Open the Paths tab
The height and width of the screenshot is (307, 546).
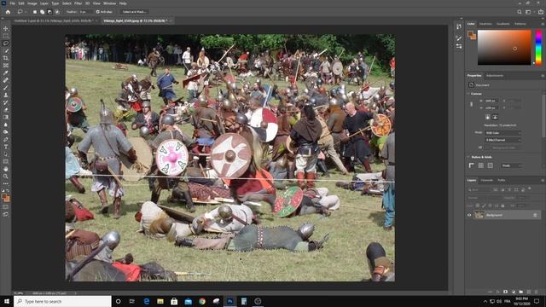pyautogui.click(x=502, y=180)
